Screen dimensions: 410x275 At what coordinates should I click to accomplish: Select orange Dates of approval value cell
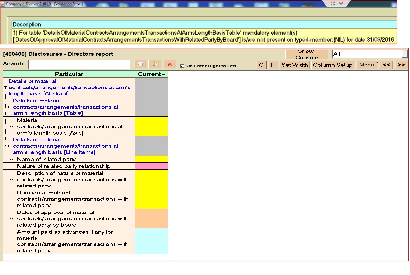(151, 218)
